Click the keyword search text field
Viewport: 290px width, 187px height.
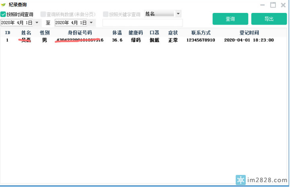click(x=142, y=23)
